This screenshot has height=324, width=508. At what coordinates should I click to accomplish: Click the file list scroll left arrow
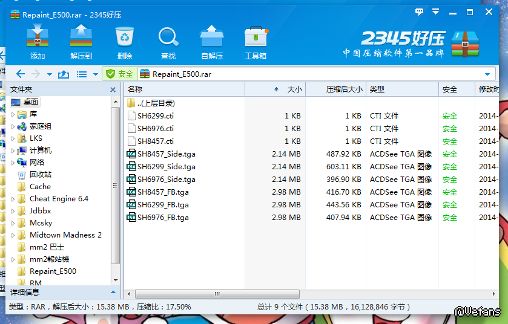click(129, 294)
